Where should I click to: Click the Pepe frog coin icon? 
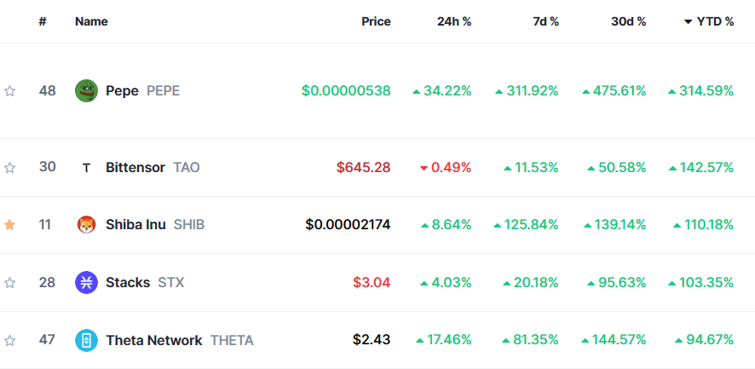pos(86,90)
